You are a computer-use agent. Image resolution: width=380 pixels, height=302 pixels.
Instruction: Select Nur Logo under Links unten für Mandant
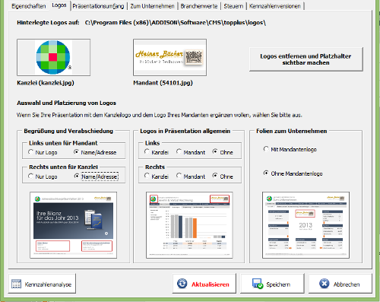(x=30, y=152)
